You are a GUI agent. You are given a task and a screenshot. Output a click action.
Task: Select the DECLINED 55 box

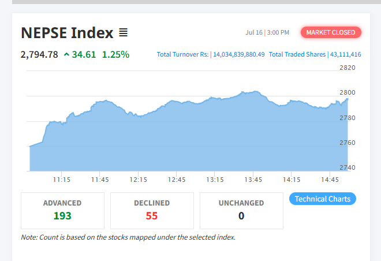[152, 211]
